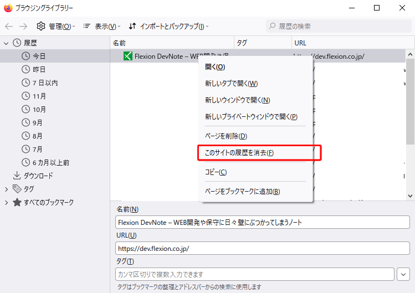Collapse the 履歴 tree node
415x293 pixels.
pos(6,43)
